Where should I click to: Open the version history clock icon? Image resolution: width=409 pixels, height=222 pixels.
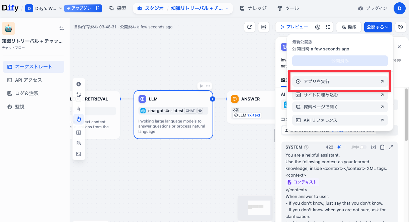401,27
